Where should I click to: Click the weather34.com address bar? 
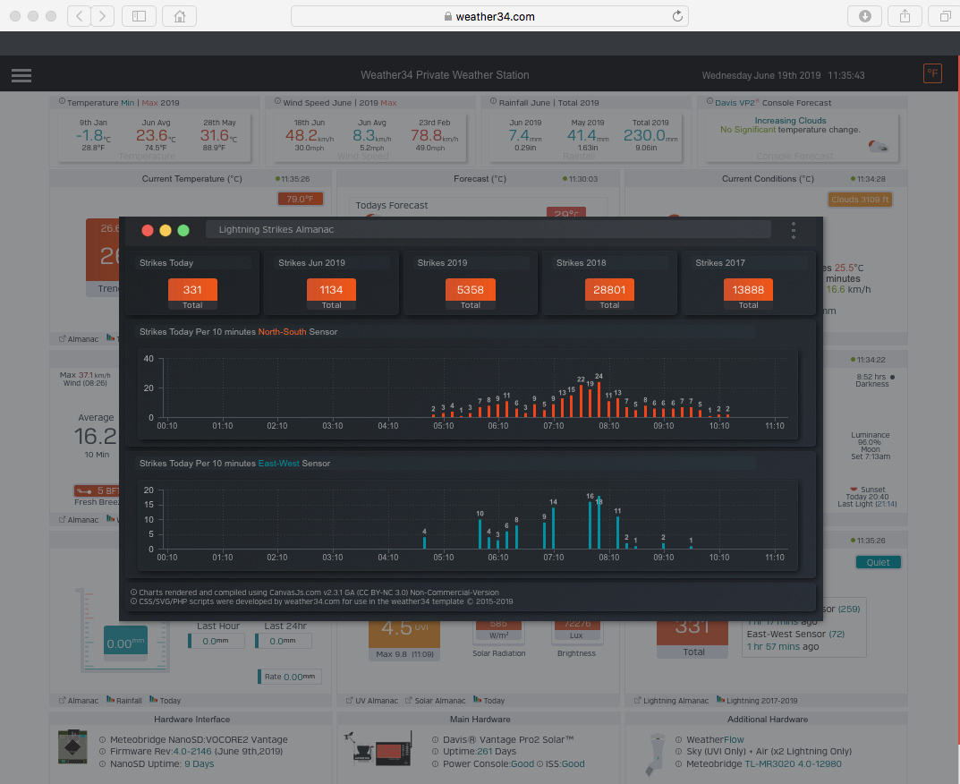(489, 16)
